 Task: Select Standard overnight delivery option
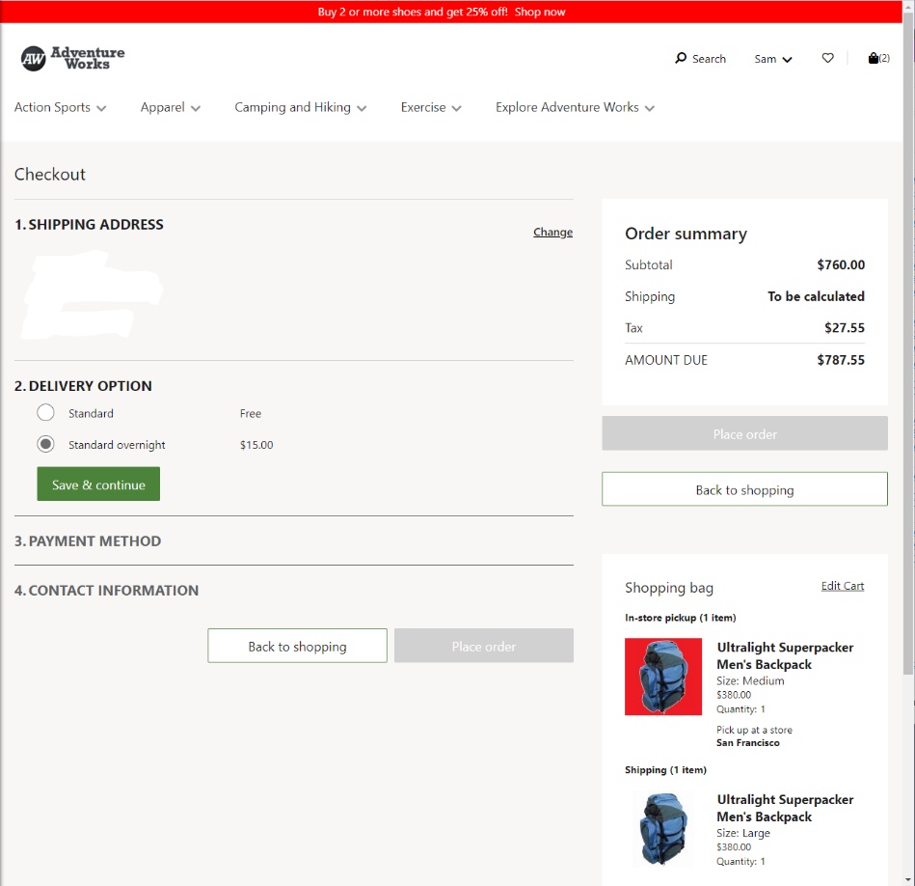pyautogui.click(x=45, y=445)
